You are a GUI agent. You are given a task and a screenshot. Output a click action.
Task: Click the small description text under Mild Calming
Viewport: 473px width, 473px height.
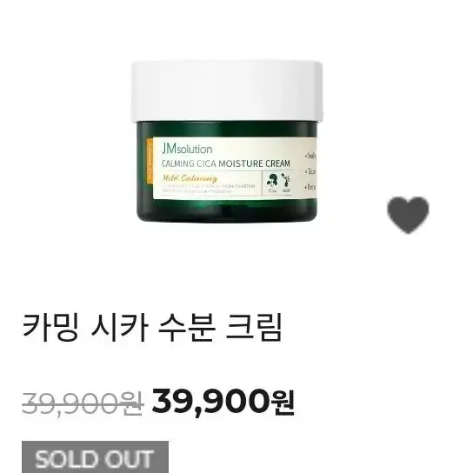(x=208, y=189)
